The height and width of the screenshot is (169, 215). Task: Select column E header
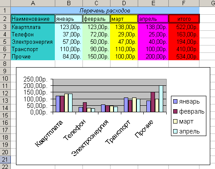(153, 3)
